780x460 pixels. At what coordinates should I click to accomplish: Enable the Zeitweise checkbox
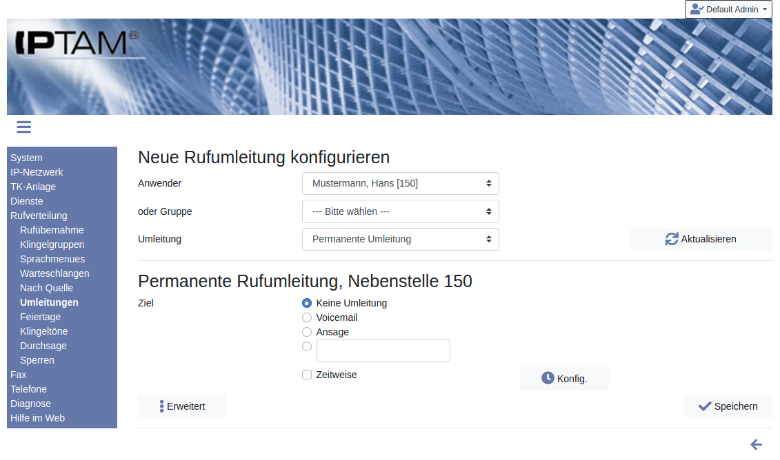tap(307, 375)
